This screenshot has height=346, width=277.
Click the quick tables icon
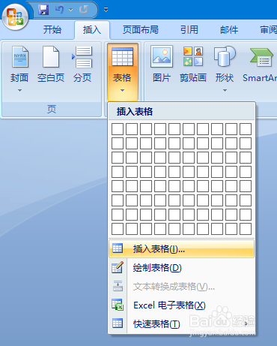pos(118,323)
